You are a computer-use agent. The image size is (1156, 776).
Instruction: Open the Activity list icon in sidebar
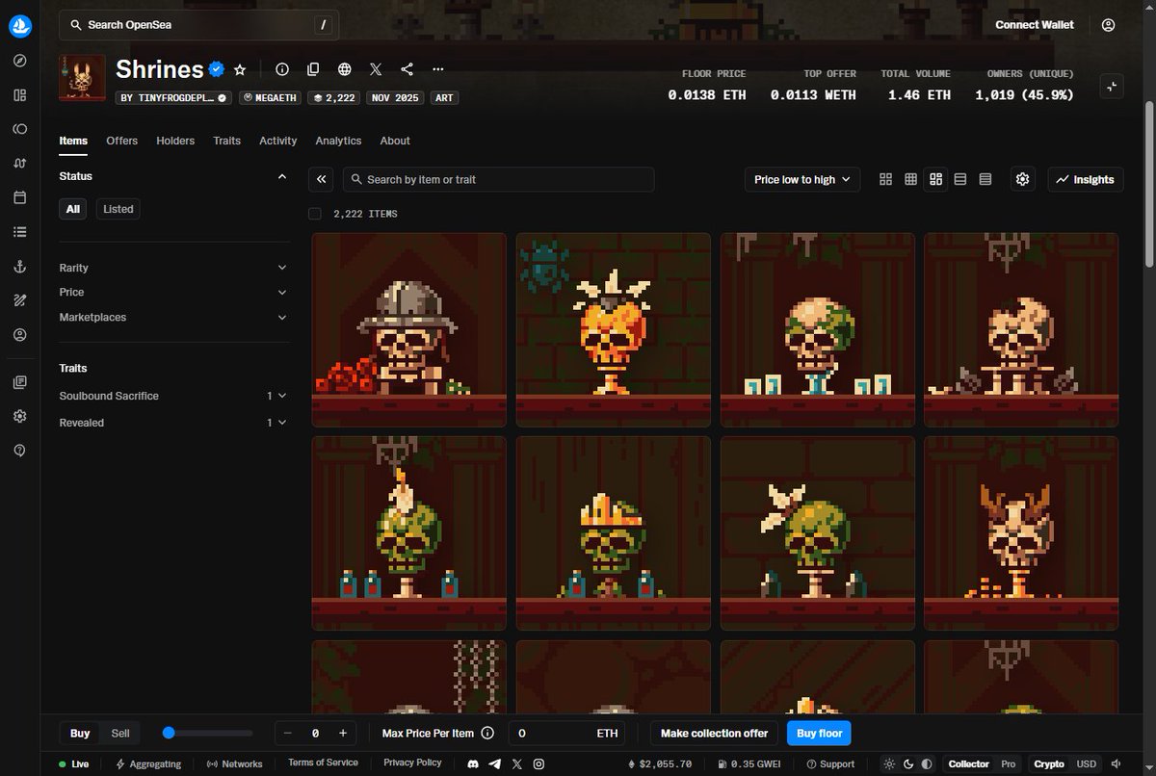tap(20, 232)
